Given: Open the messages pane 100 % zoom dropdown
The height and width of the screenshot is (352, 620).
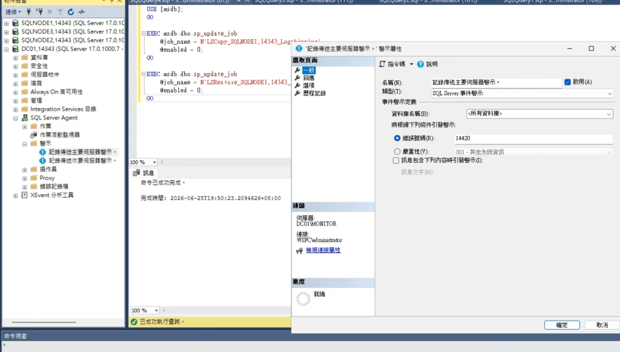Looking at the screenshot, I should coord(156,310).
